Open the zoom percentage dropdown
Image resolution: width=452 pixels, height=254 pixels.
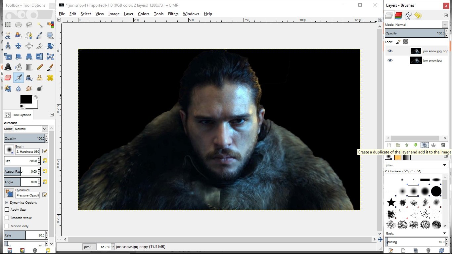[113, 247]
